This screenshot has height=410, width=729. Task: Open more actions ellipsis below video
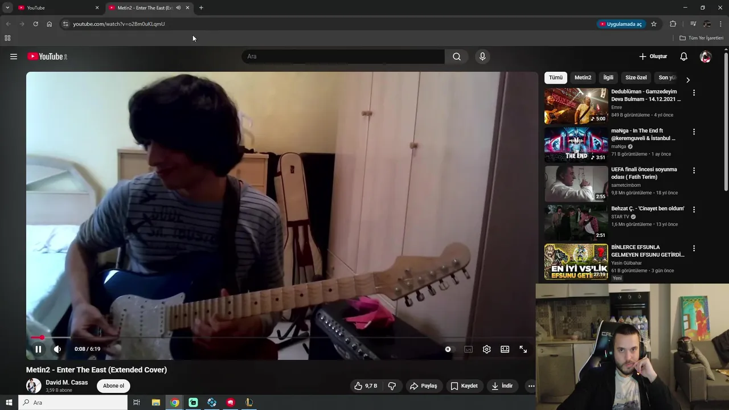point(531,386)
